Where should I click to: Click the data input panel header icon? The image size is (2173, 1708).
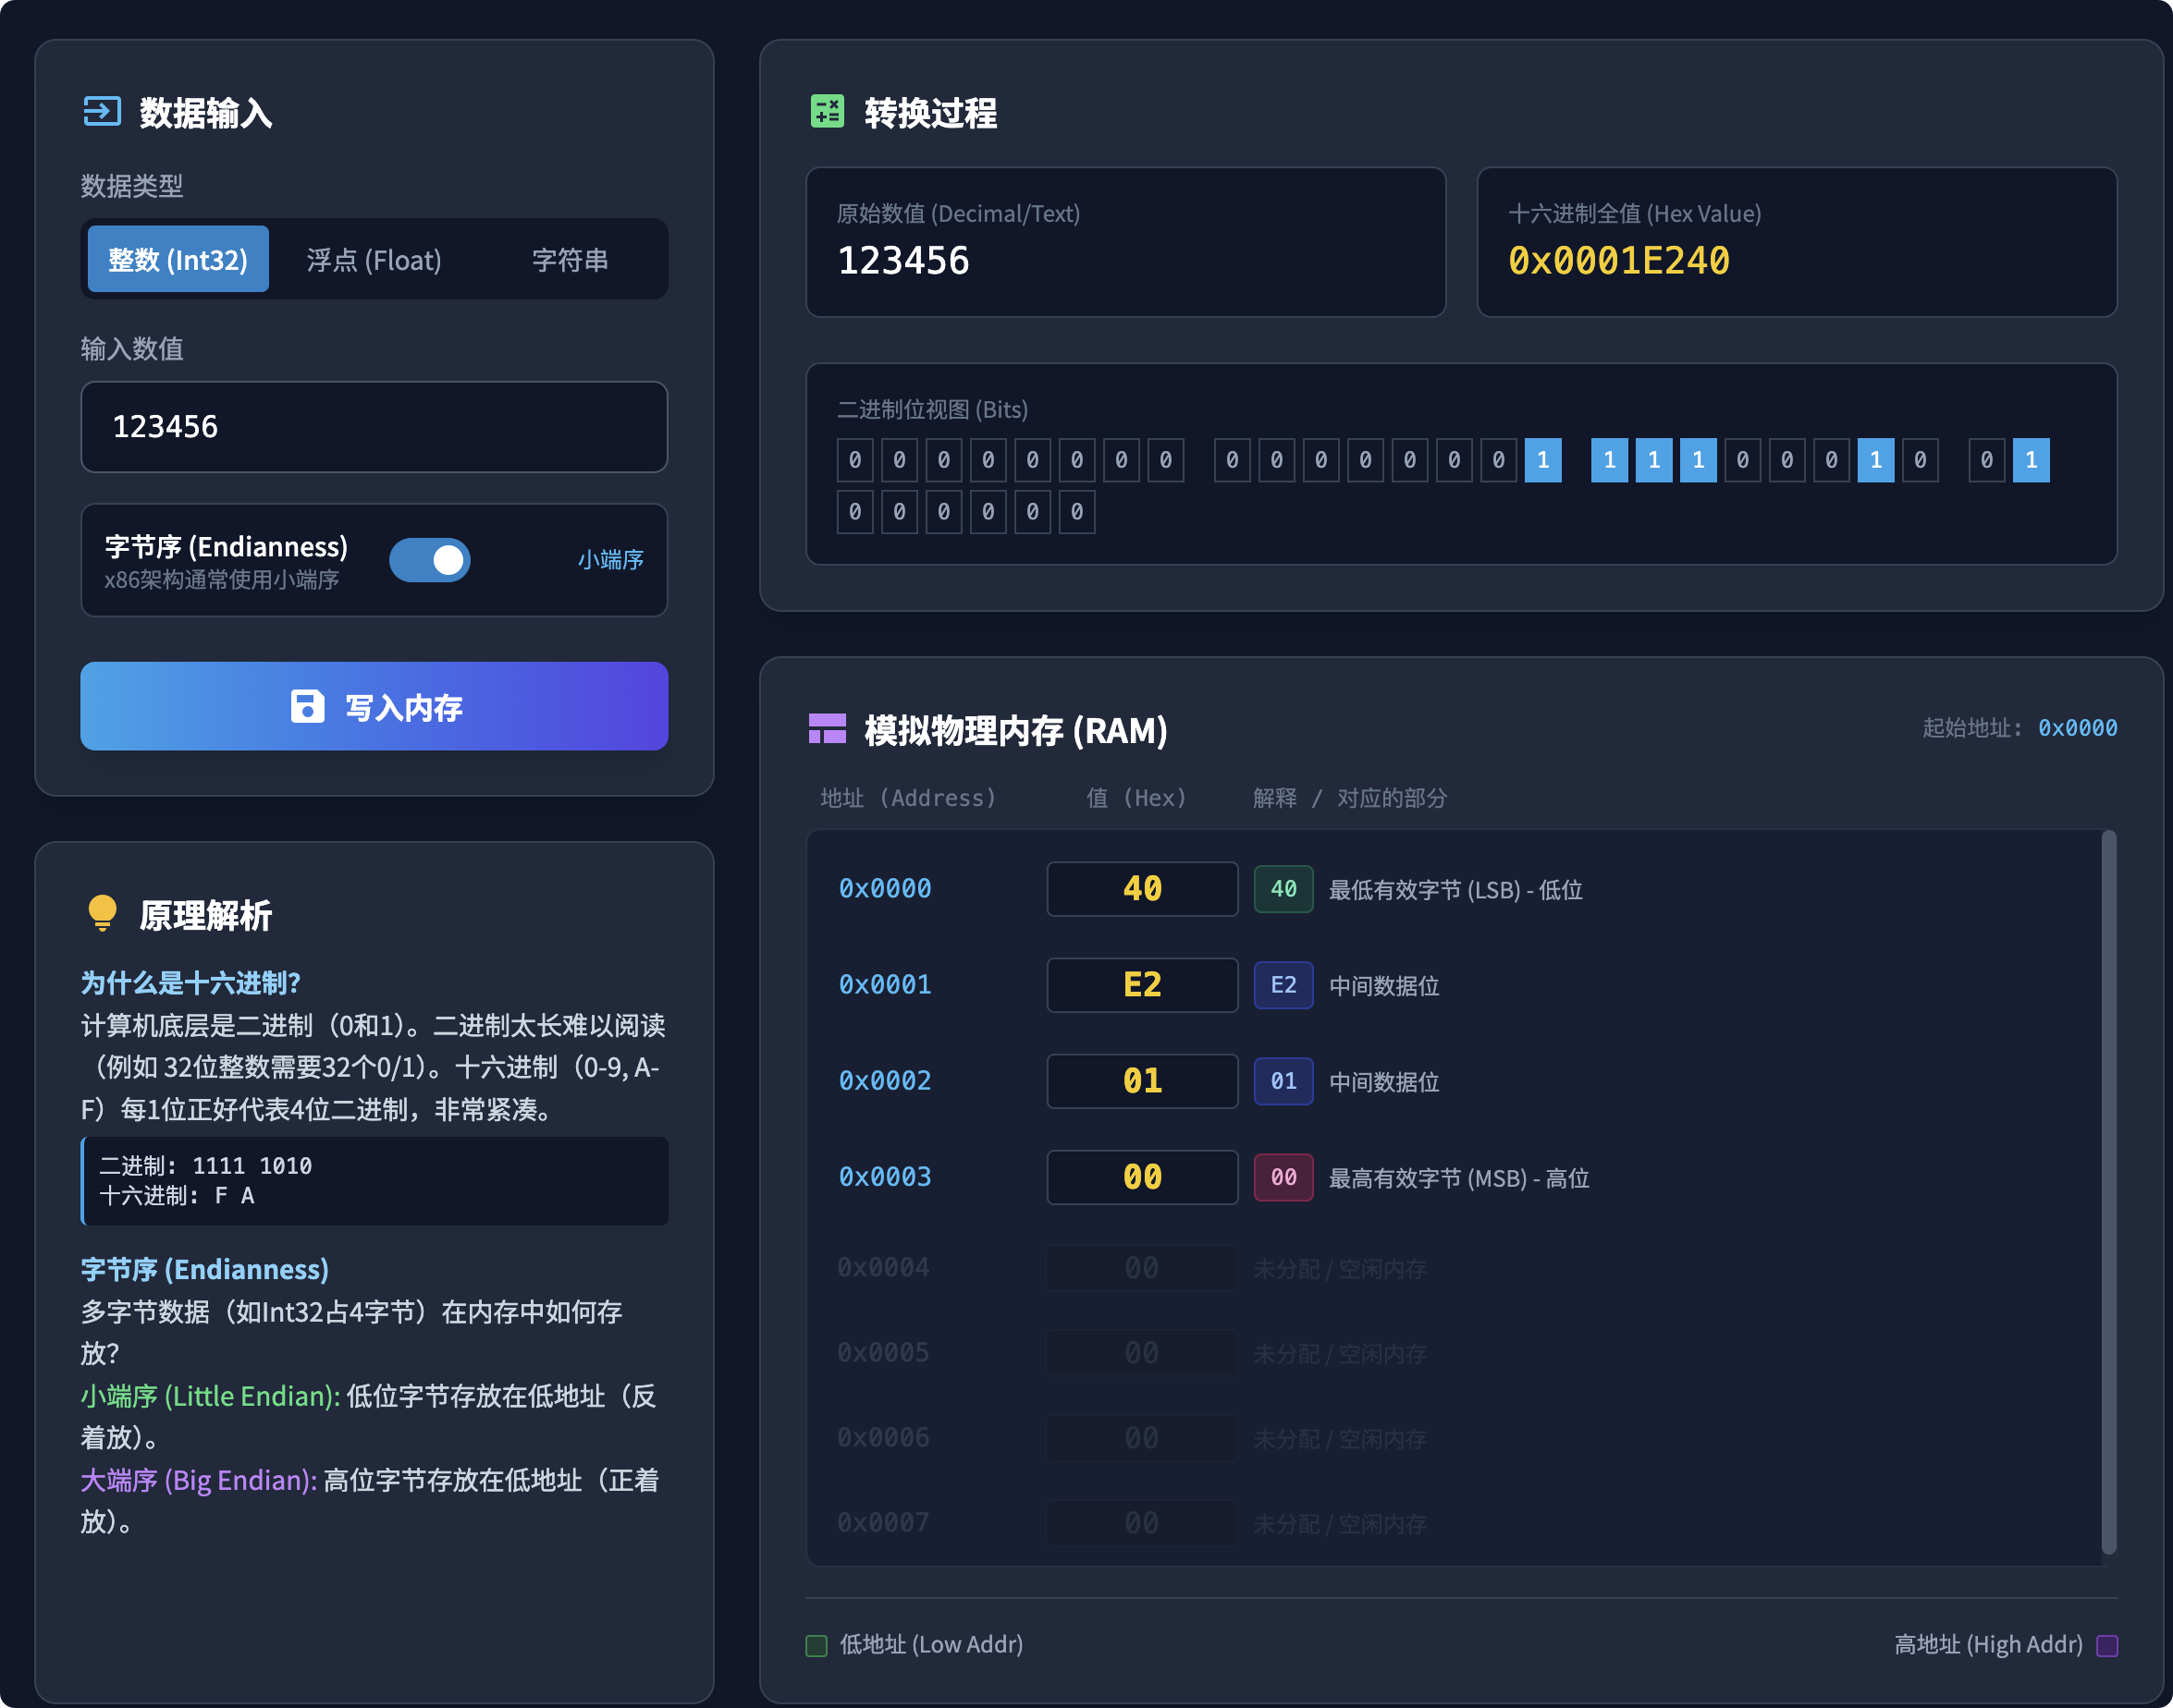102,112
